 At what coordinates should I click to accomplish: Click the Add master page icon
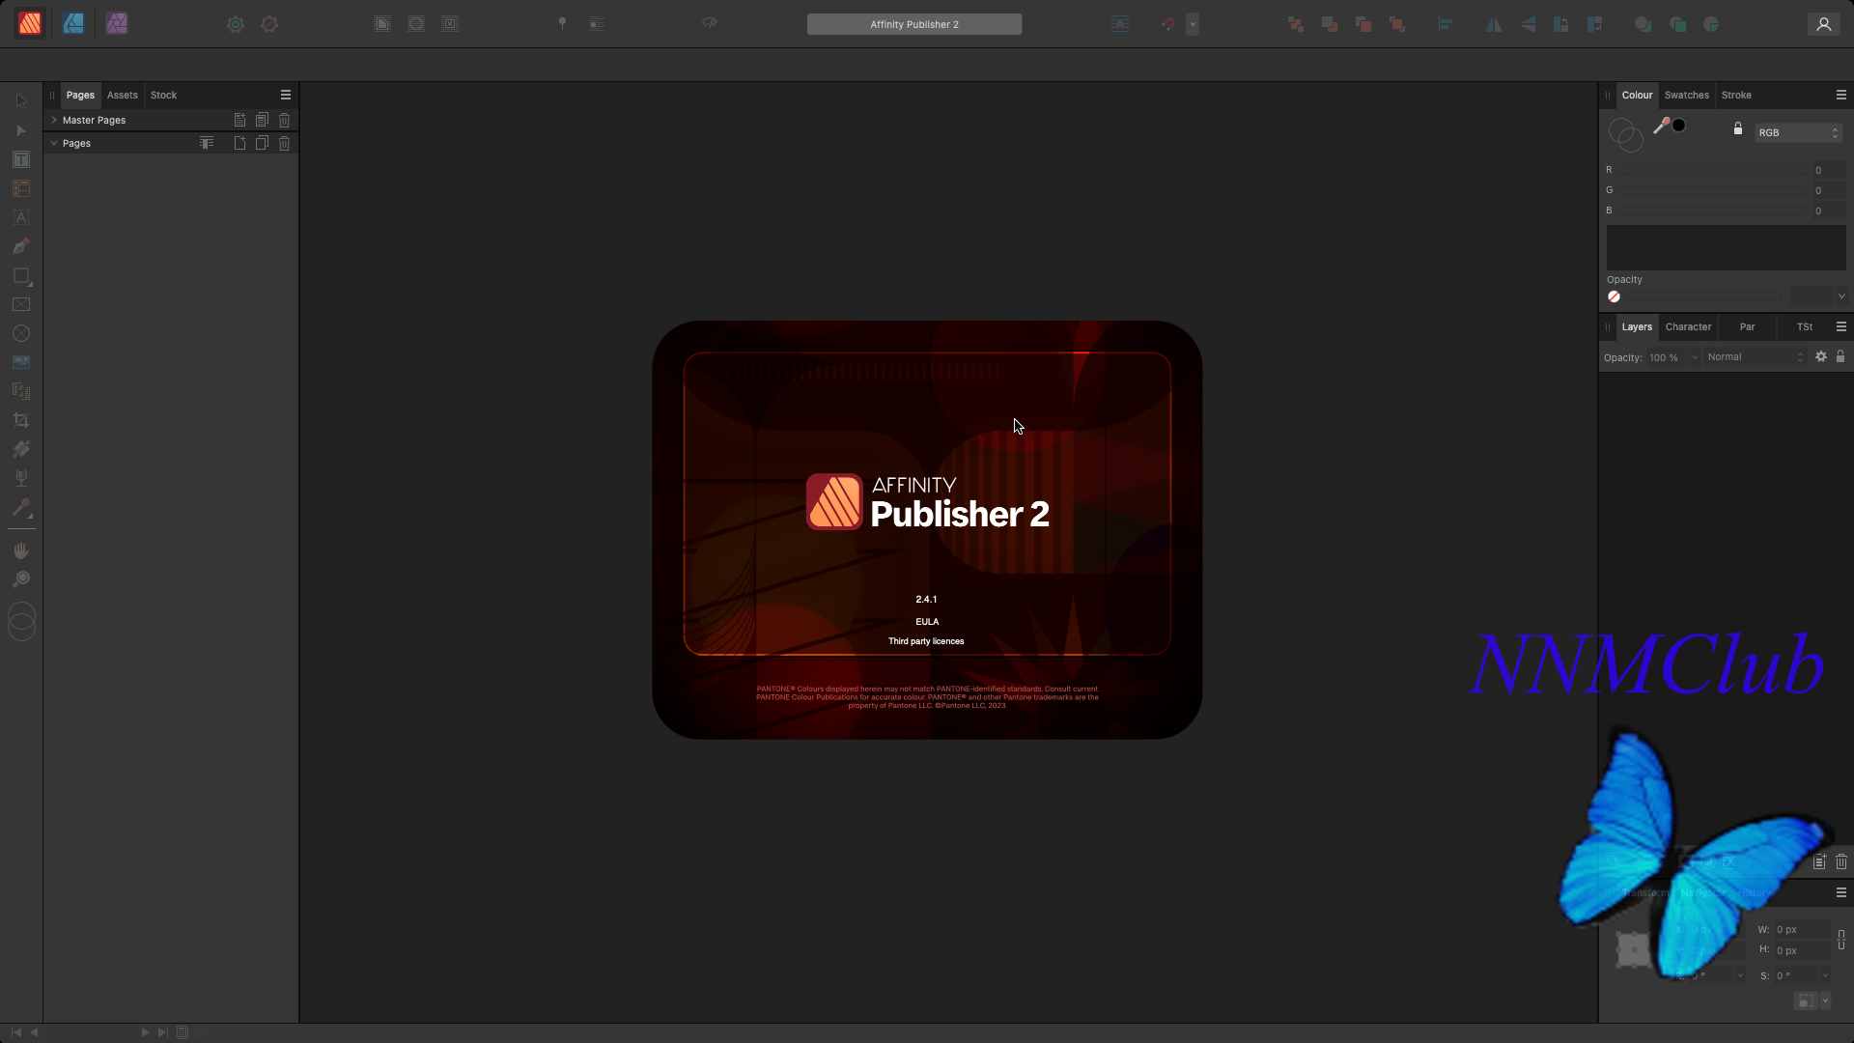point(239,120)
